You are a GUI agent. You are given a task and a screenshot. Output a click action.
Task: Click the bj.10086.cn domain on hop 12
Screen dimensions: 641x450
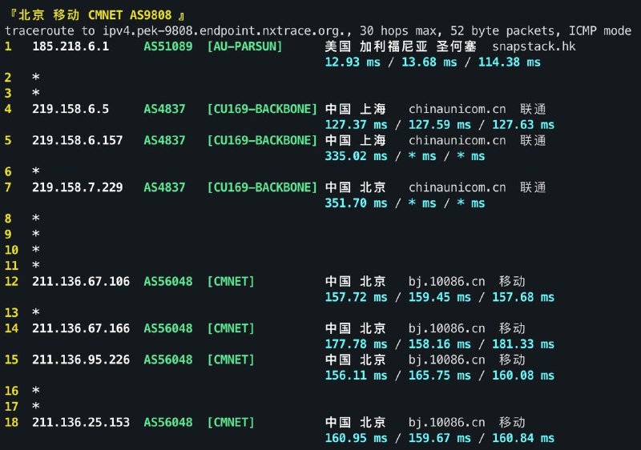(446, 281)
